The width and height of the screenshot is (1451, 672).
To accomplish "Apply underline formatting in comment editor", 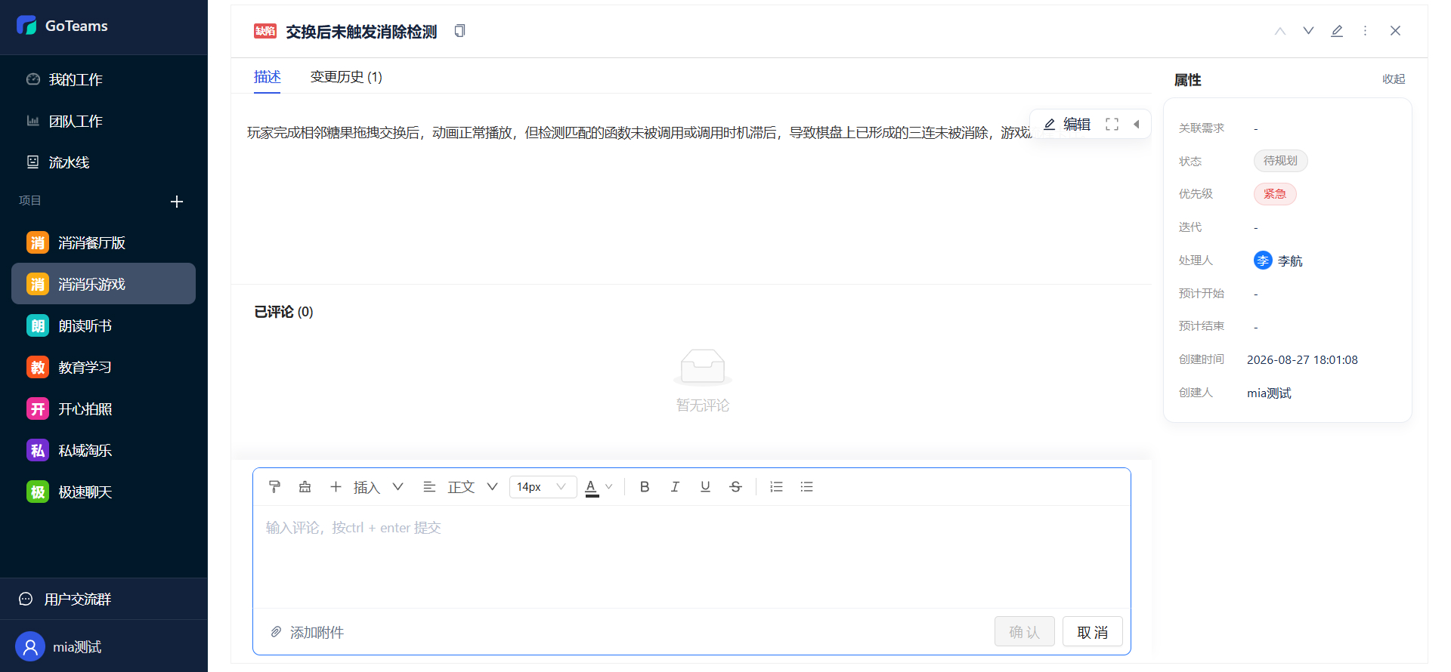I will tap(705, 487).
